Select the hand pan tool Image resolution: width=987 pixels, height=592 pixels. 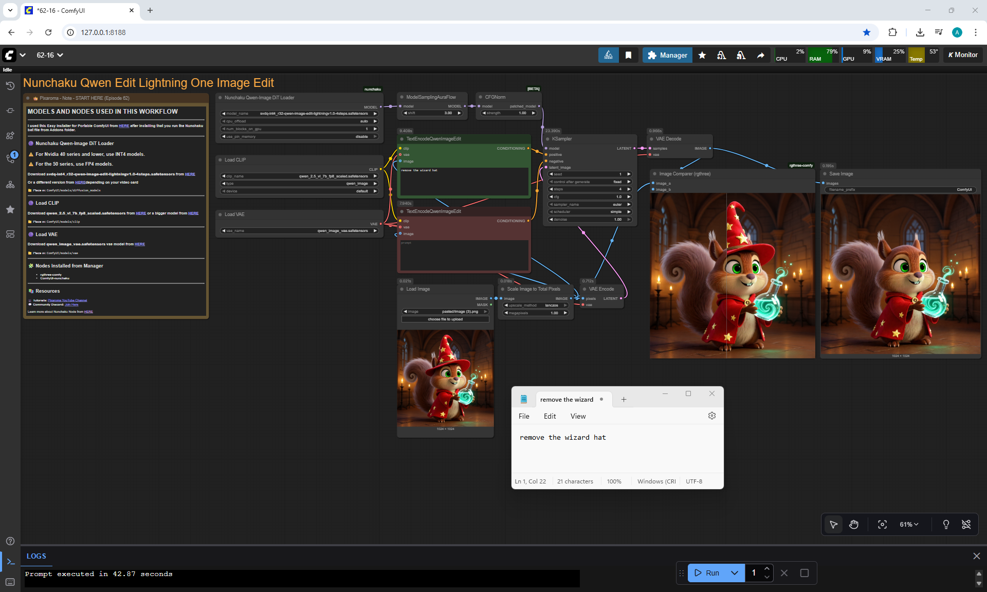(854, 524)
